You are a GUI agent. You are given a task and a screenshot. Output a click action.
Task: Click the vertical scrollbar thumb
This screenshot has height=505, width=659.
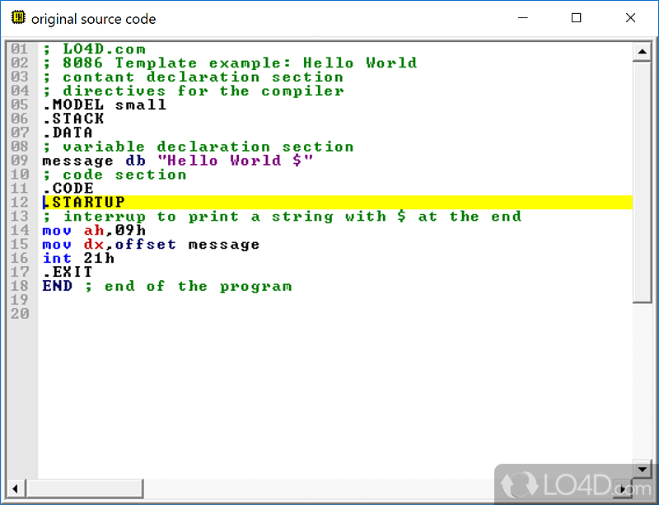(642, 181)
